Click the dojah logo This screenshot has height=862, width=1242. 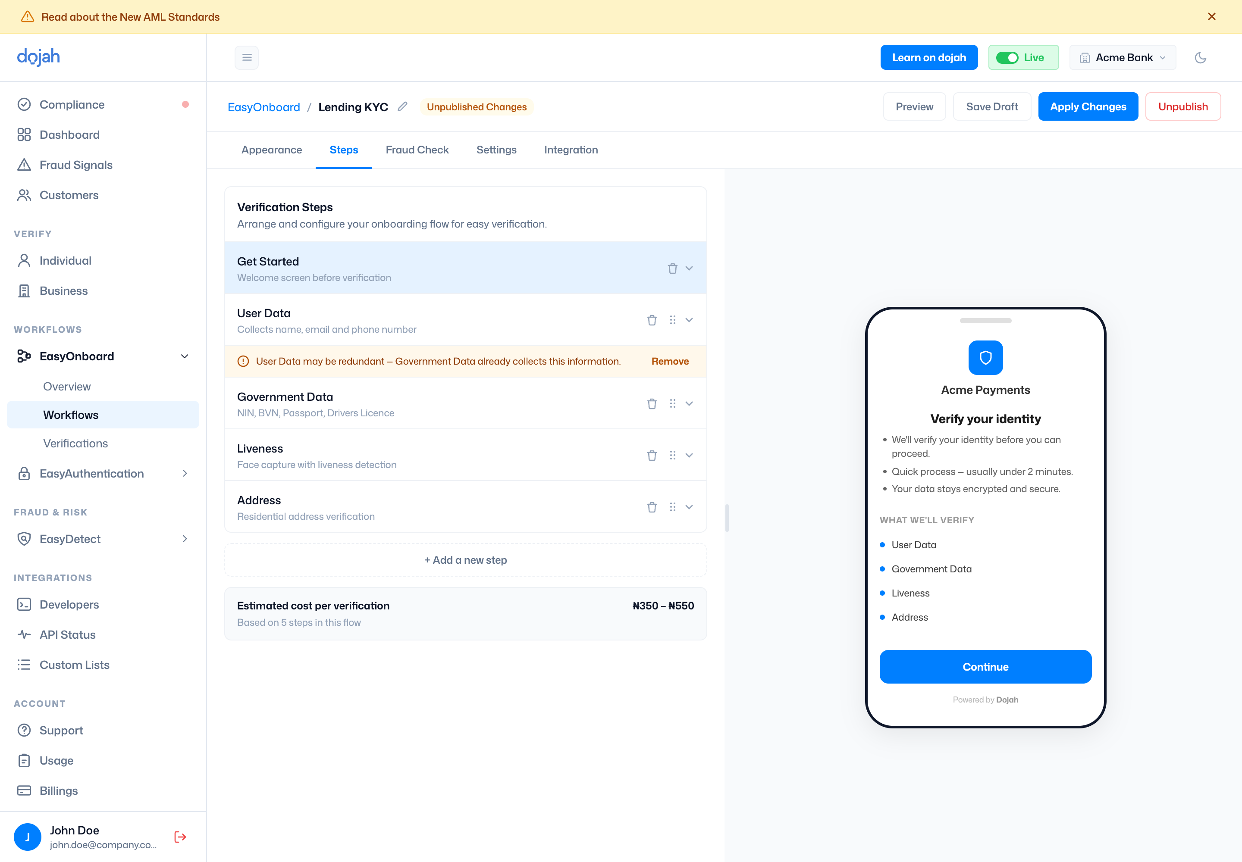click(x=38, y=57)
